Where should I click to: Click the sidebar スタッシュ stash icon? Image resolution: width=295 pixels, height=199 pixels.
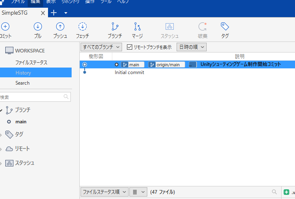coord(9,163)
